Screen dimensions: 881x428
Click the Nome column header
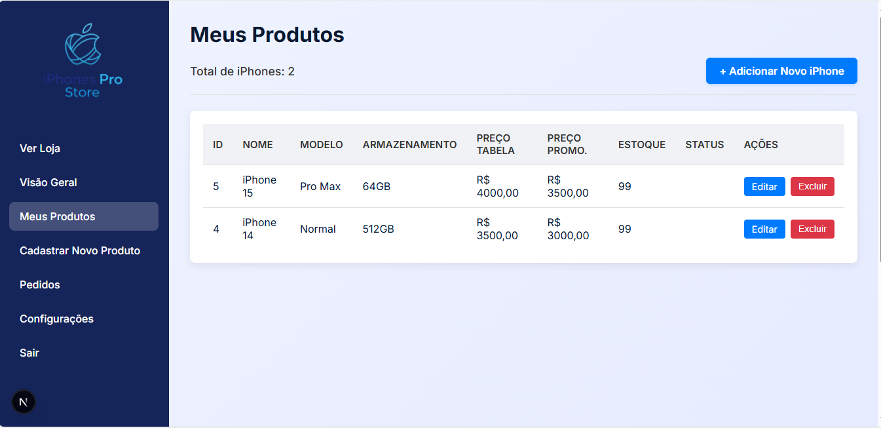point(257,145)
